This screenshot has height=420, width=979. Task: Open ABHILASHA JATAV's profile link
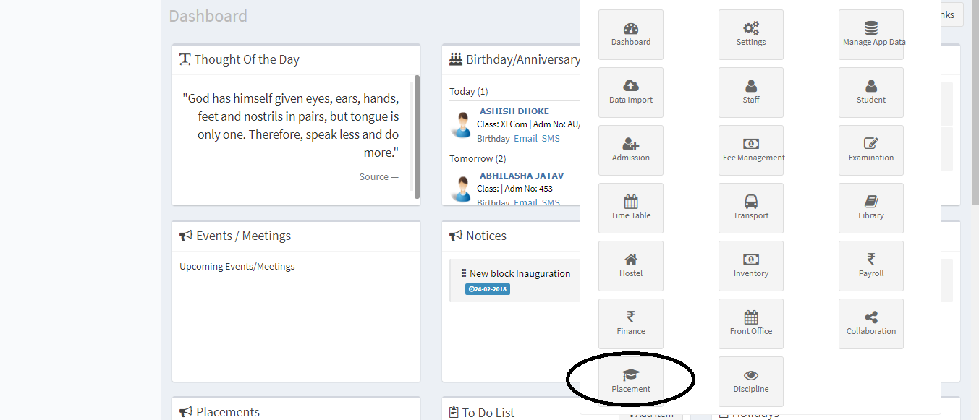point(522,176)
